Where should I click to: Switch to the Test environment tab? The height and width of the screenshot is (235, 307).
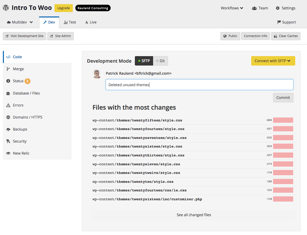(x=70, y=22)
